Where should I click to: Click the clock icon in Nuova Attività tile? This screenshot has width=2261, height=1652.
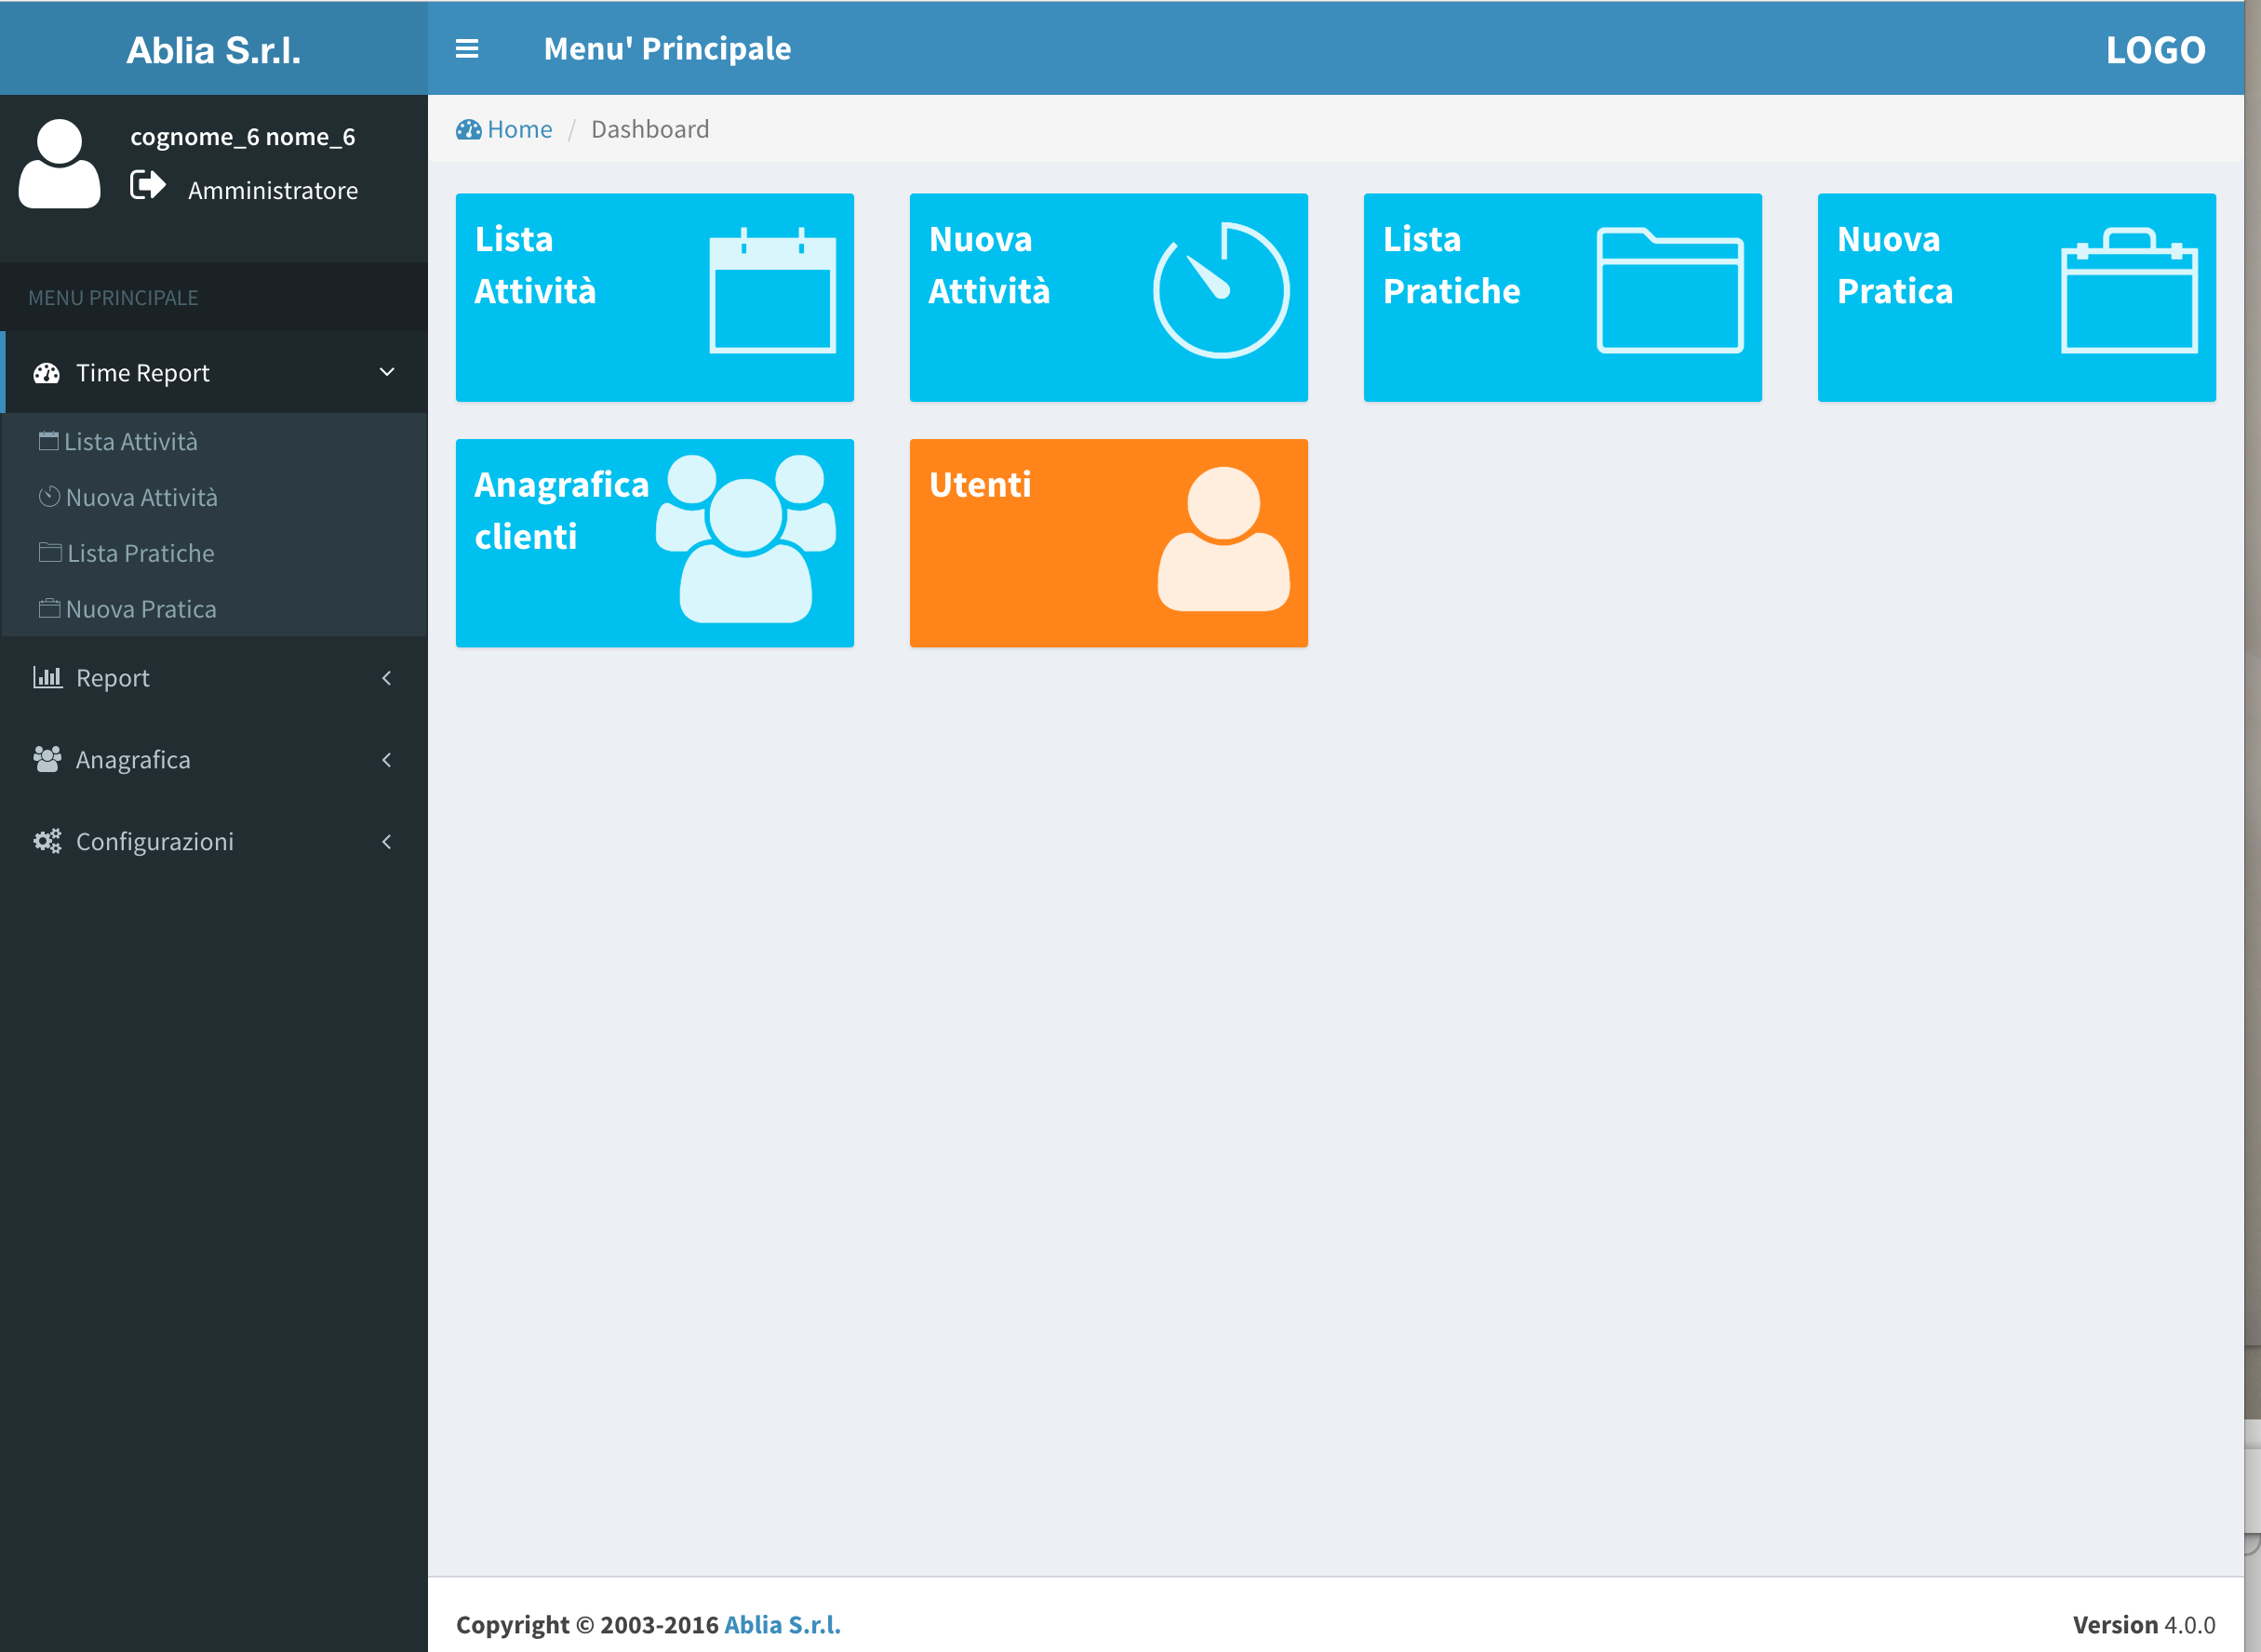[x=1220, y=291]
